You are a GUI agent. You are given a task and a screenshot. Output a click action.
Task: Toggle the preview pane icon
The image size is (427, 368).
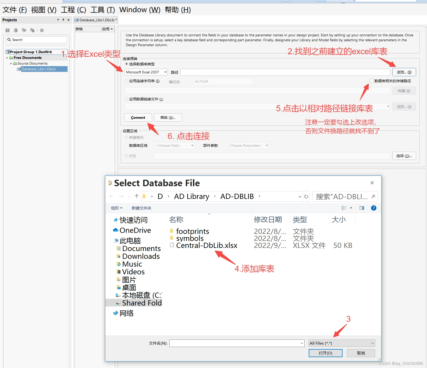[x=362, y=208]
